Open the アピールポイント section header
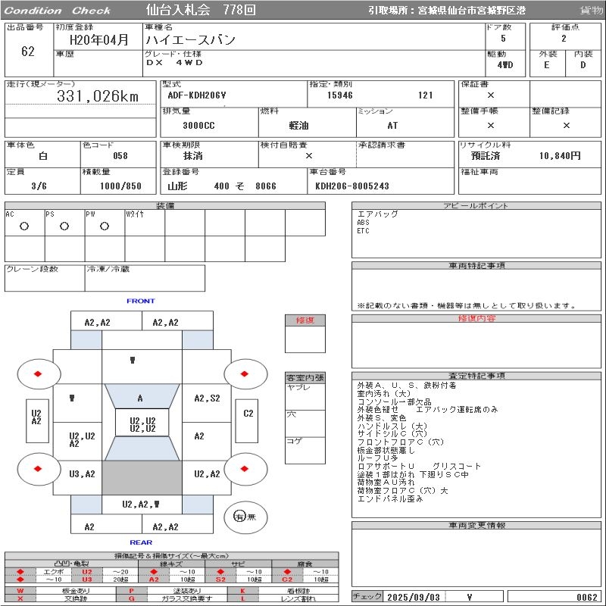Viewport: 606px width, 606px height. [x=476, y=205]
